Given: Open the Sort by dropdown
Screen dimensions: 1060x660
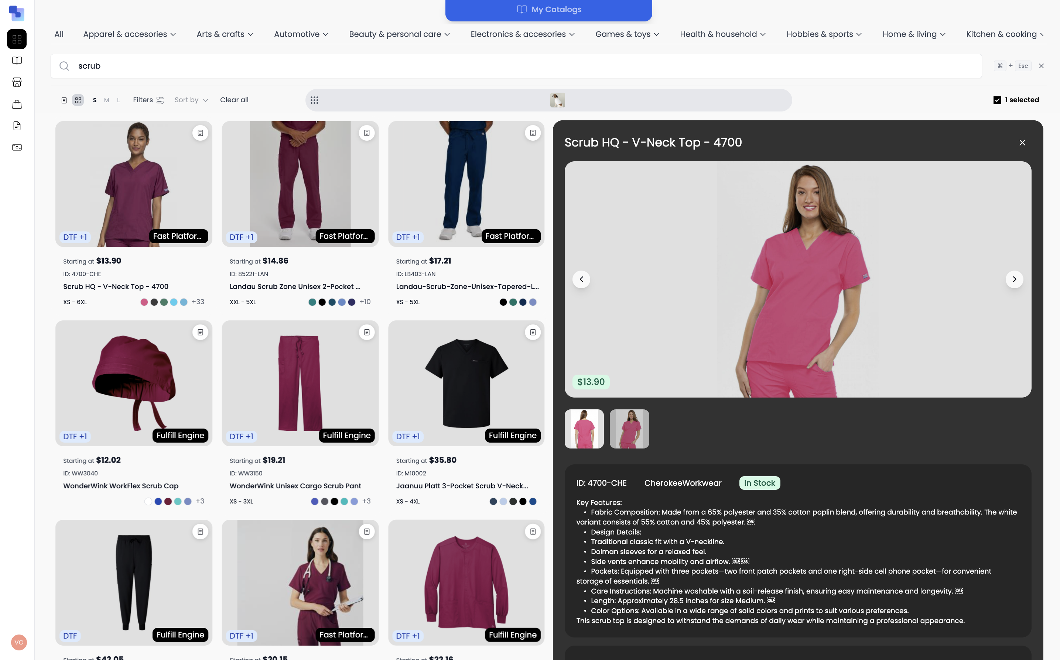Looking at the screenshot, I should click(x=191, y=100).
